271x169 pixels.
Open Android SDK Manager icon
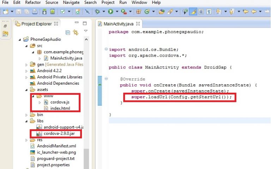pyautogui.click(x=45, y=12)
